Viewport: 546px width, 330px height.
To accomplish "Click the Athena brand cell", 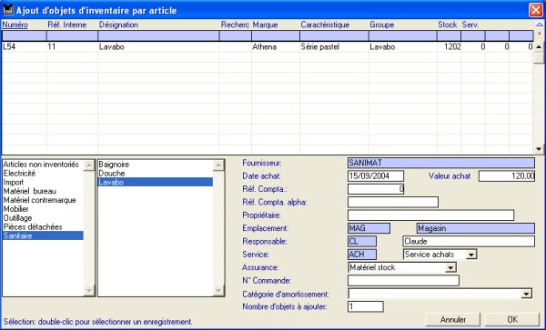I will [x=264, y=47].
